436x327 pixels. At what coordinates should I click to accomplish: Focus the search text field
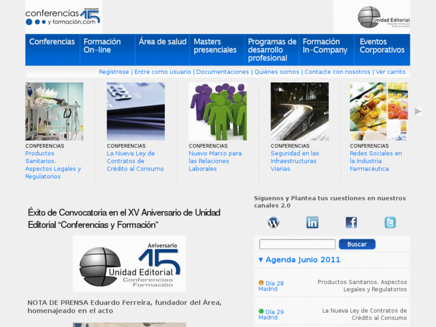tap(297, 244)
